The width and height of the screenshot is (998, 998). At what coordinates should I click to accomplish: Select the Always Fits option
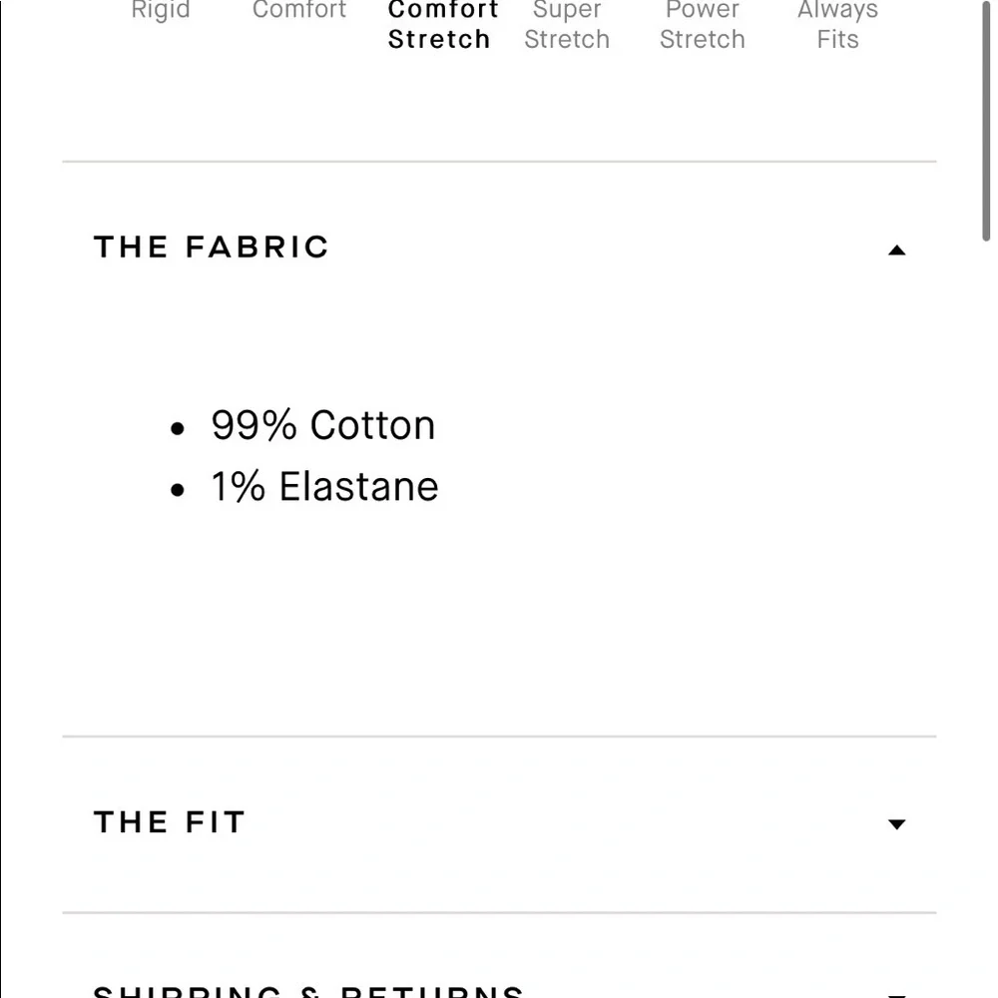click(x=837, y=26)
